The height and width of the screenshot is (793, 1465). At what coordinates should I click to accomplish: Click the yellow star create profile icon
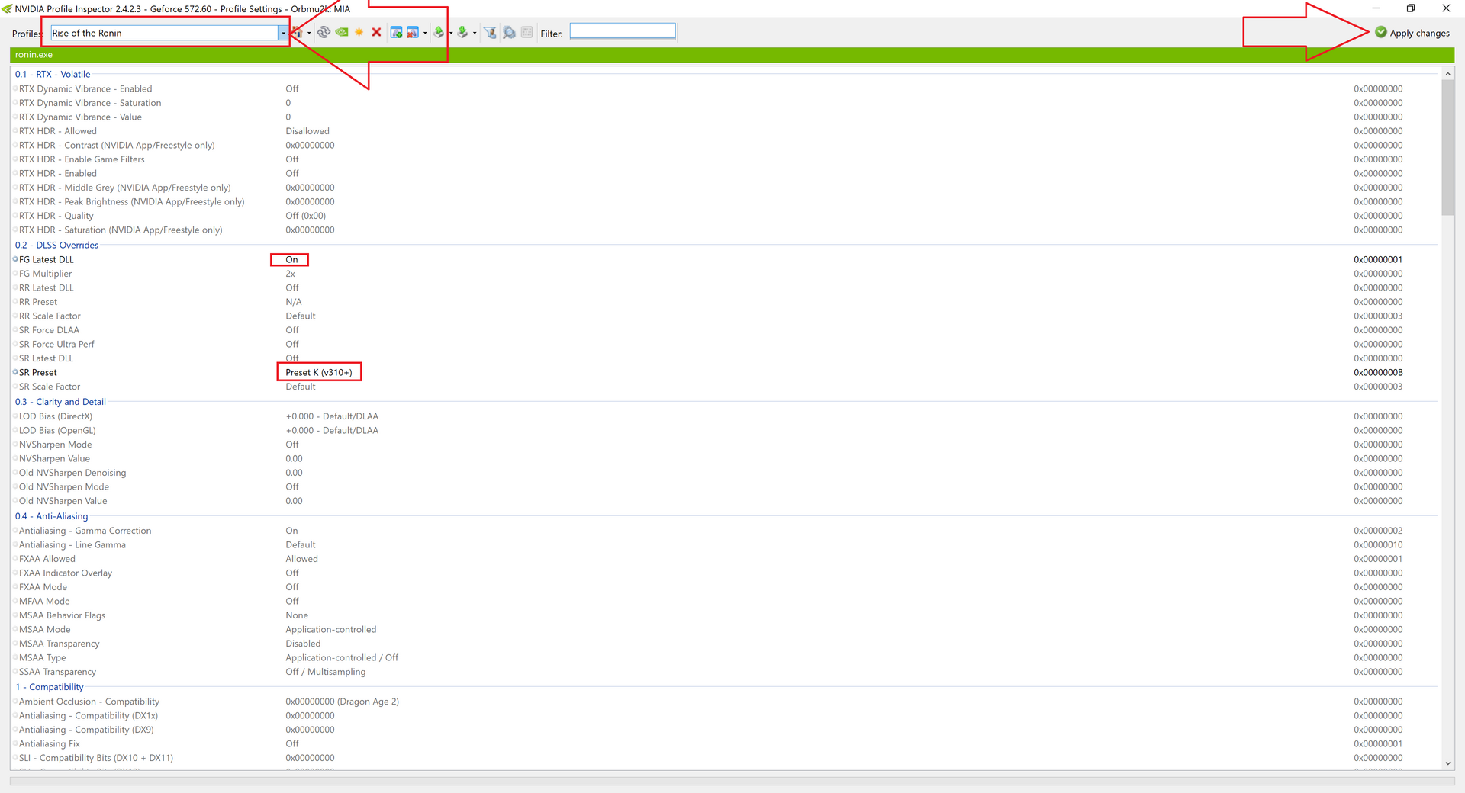359,32
